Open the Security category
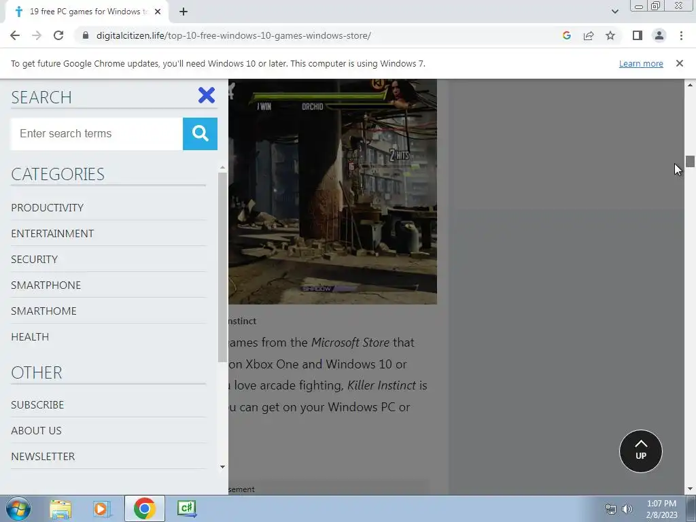Image resolution: width=696 pixels, height=522 pixels. click(34, 259)
